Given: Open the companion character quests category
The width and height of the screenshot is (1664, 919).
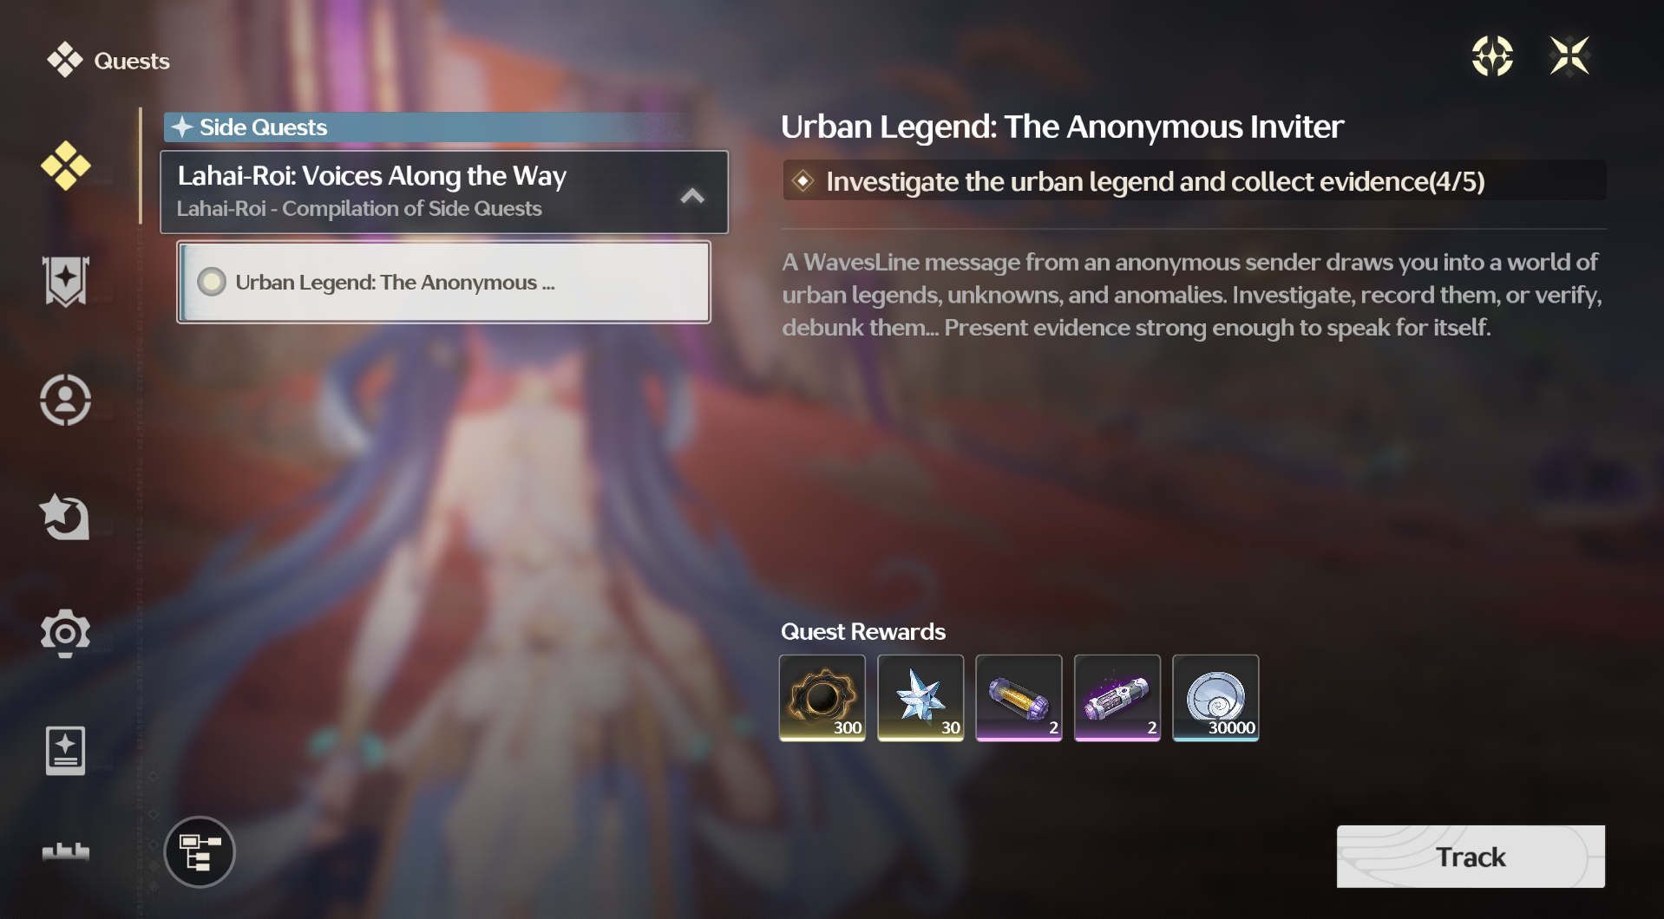Looking at the screenshot, I should pos(65,400).
